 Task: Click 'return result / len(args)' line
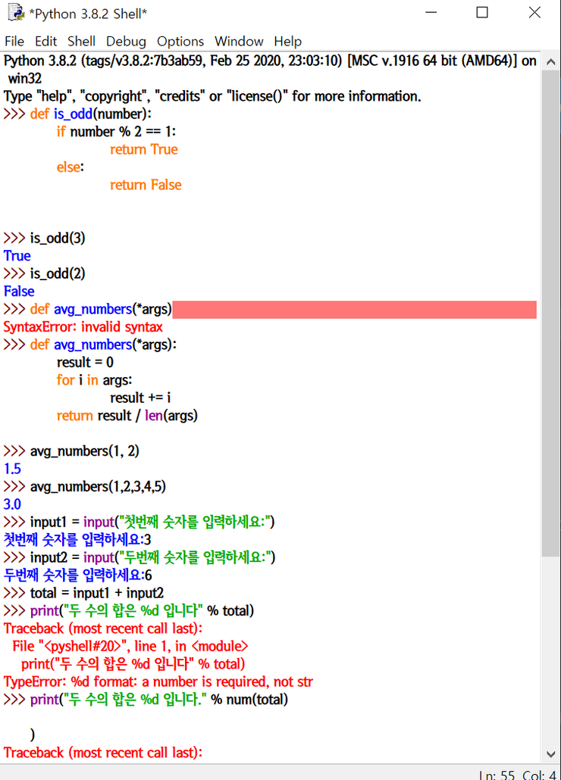tap(127, 416)
